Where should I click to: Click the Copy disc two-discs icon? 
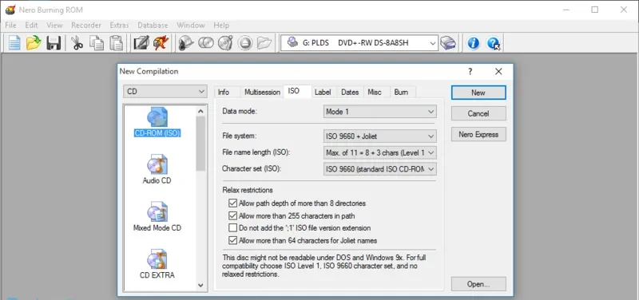206,43
